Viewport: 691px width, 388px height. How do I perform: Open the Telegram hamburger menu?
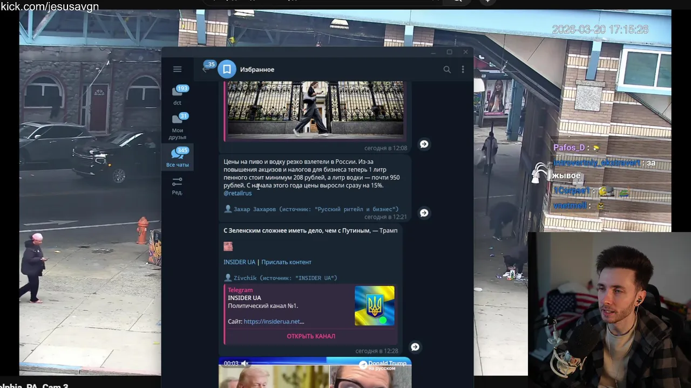pyautogui.click(x=177, y=69)
